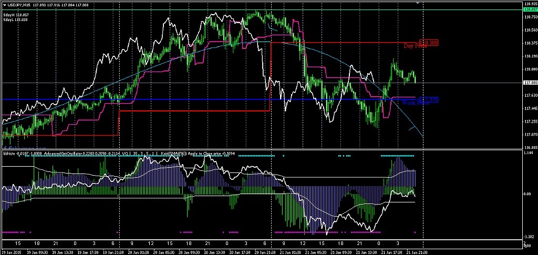Click the -1.102 oscillator scale value

pyautogui.click(x=529, y=237)
